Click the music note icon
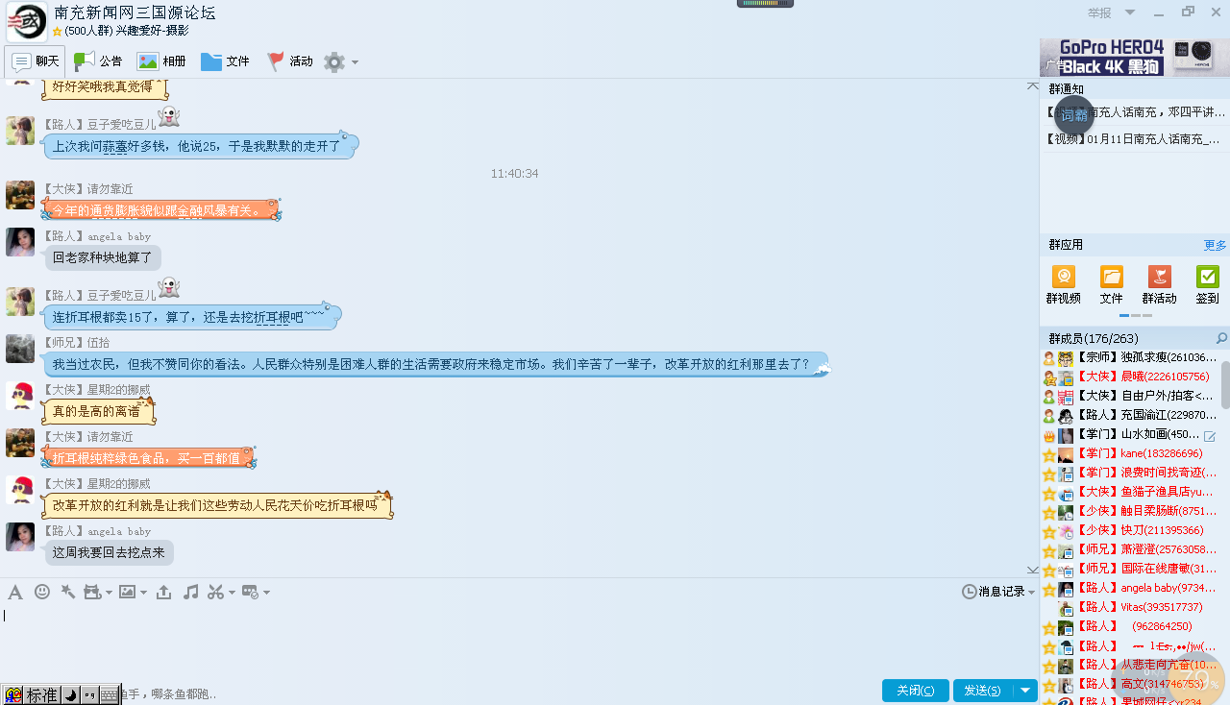Image resolution: width=1230 pixels, height=705 pixels. pos(191,592)
